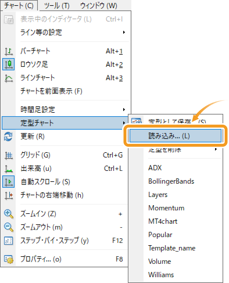This screenshot has width=229, height=283.
Task: Load the MT4chart template
Action: tap(176, 221)
